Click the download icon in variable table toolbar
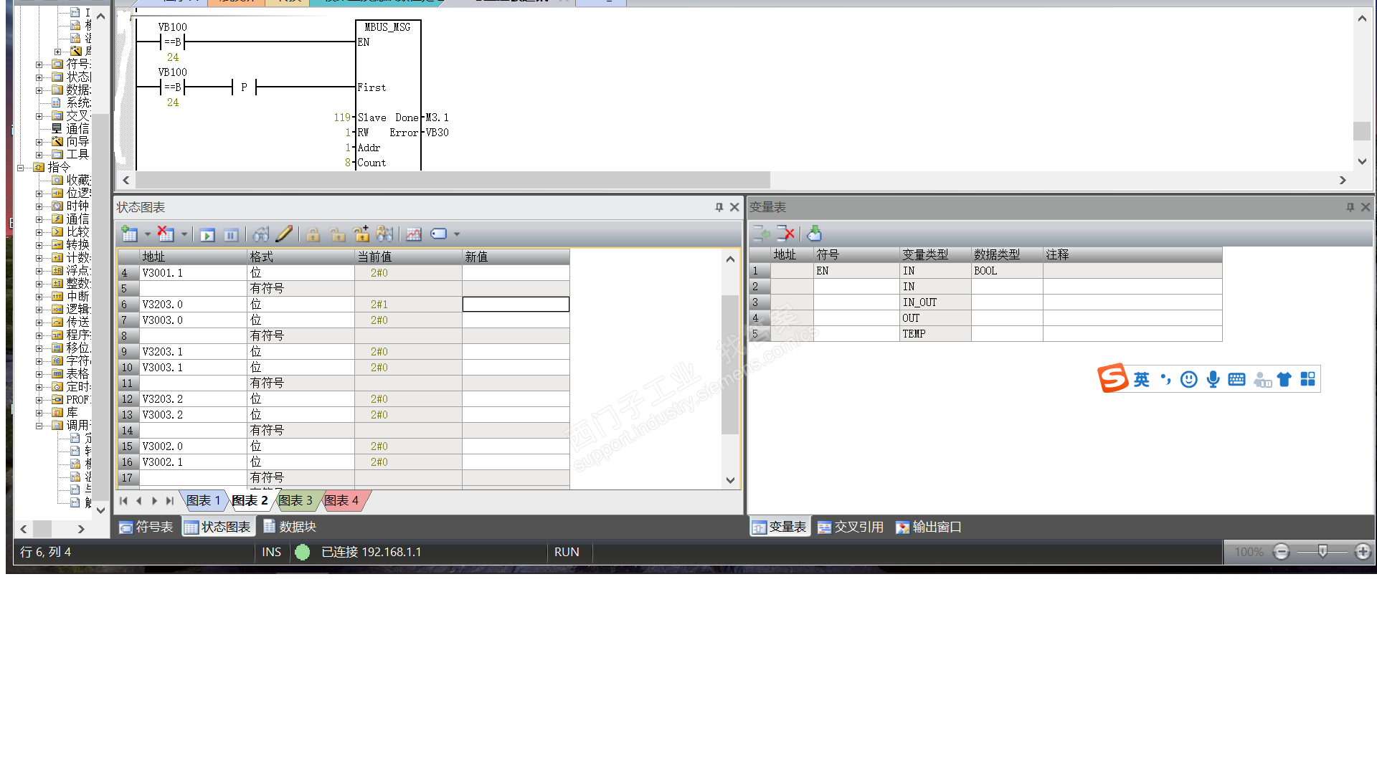This screenshot has width=1377, height=774. pyautogui.click(x=814, y=234)
